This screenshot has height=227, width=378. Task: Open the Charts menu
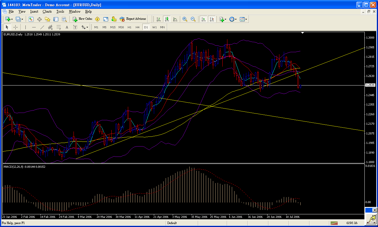point(47,11)
